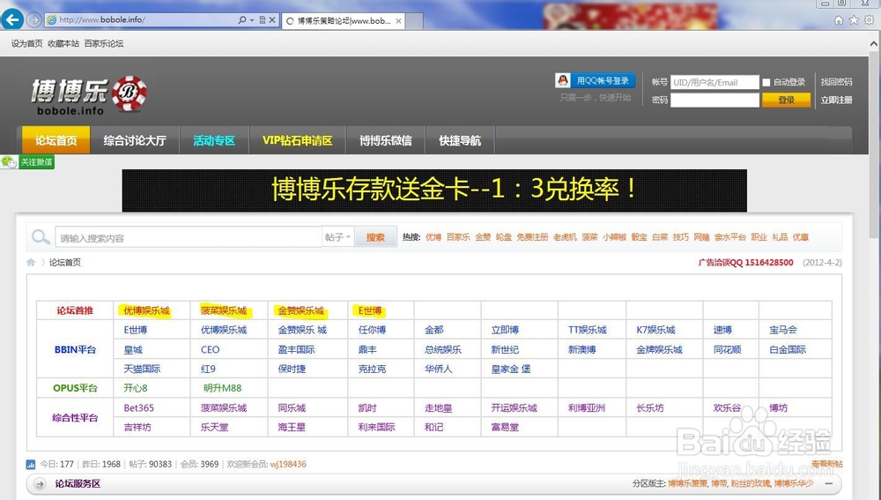881x500 pixels.
Task: Click the 论坛服务区 section title
Action: point(78,484)
